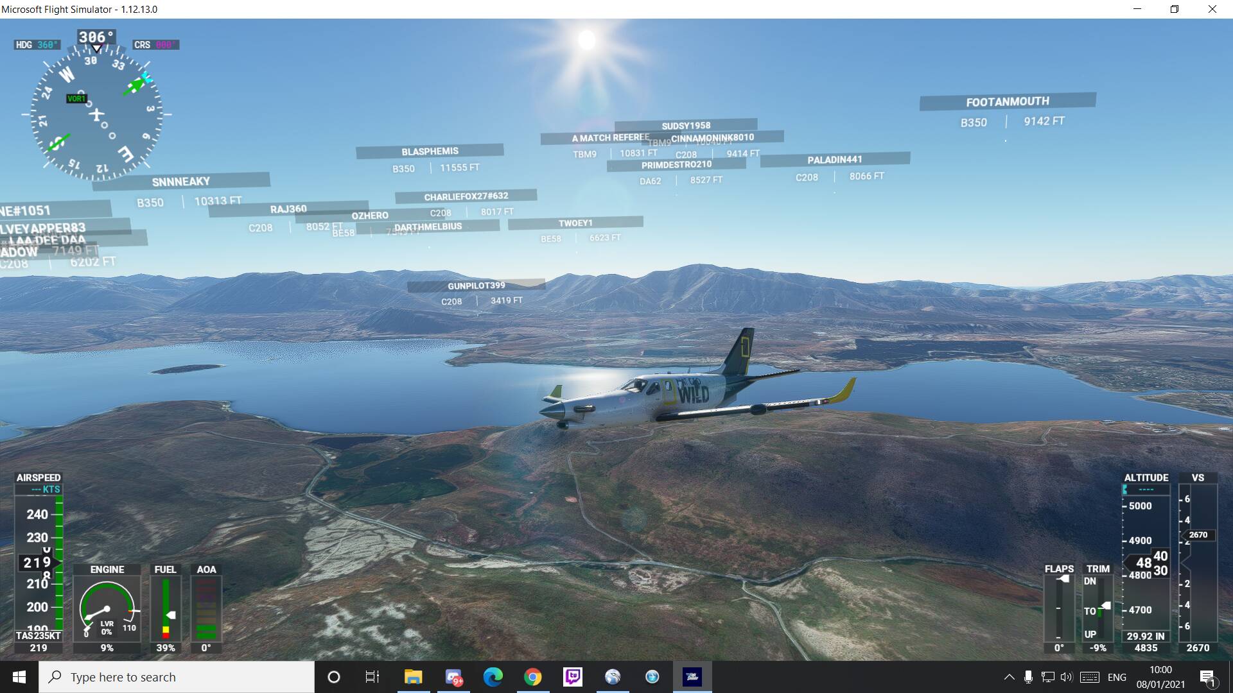Open File Explorer from taskbar
Screen dimensions: 1233x693
tap(413, 677)
